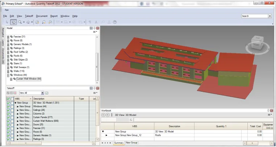
Task: Click the Total Cost column header
Action: click(x=255, y=126)
